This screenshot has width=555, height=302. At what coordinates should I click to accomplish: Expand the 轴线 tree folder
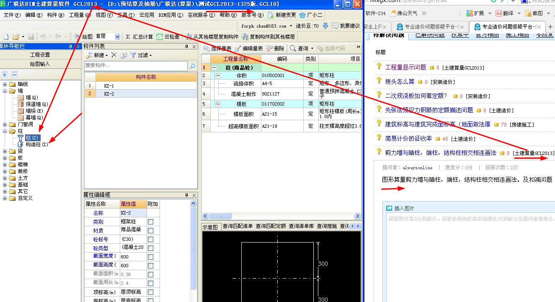[5, 84]
